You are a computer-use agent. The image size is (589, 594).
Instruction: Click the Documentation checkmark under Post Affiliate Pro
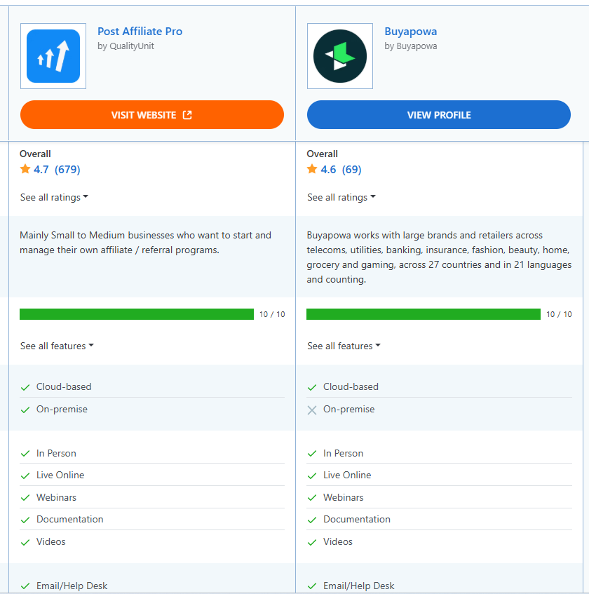tap(24, 519)
